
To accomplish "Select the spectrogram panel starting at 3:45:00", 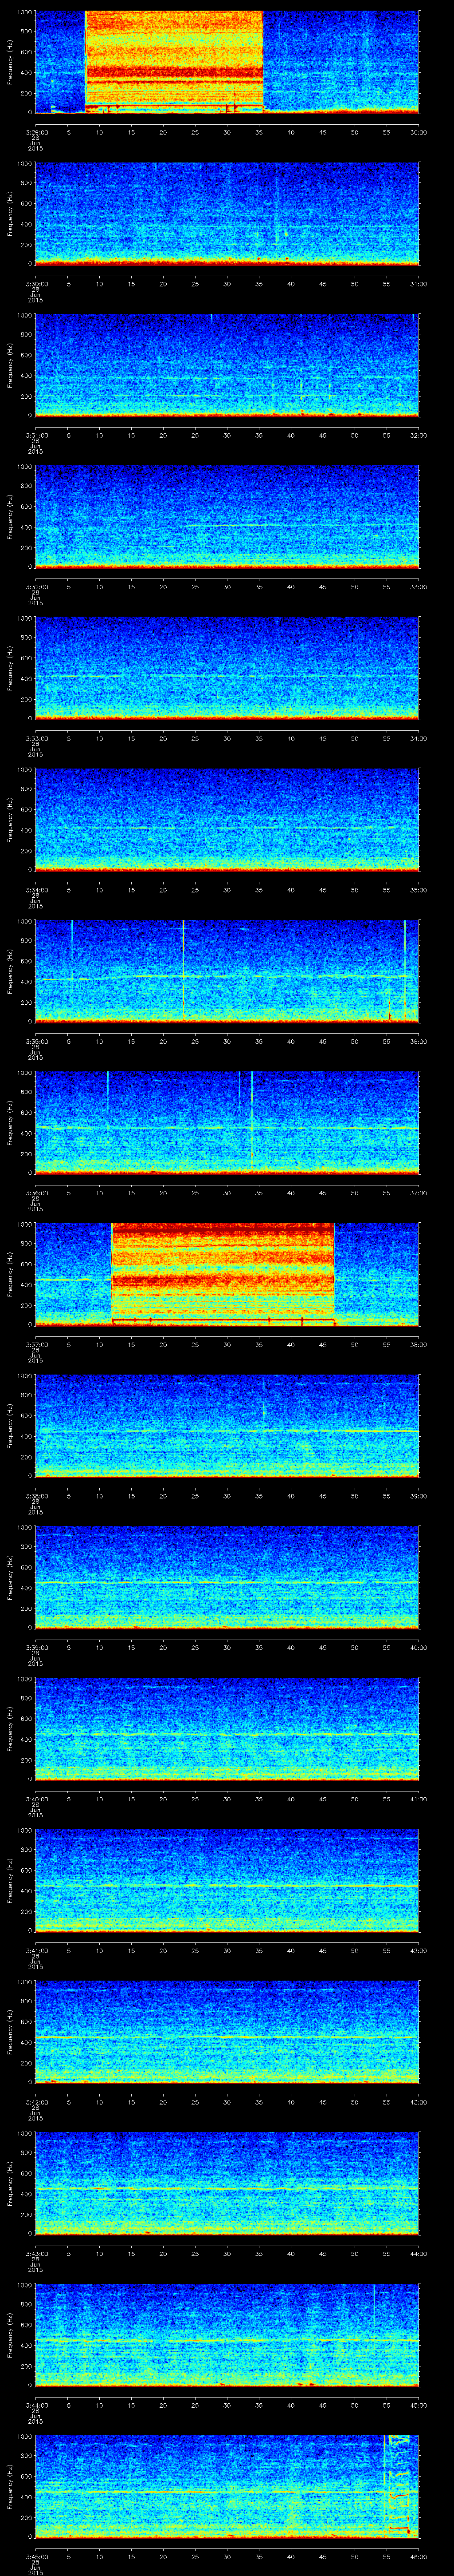I will (x=227, y=2486).
